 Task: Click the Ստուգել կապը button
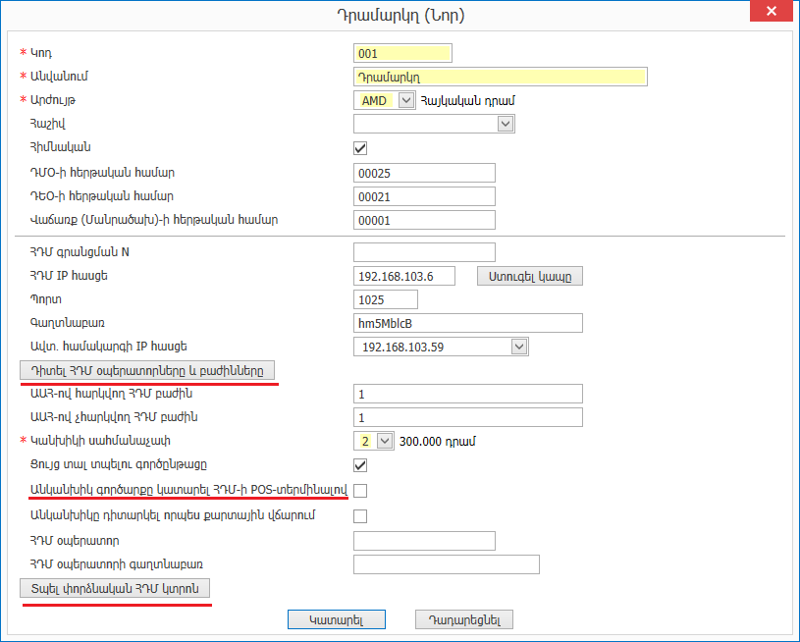pyautogui.click(x=530, y=276)
